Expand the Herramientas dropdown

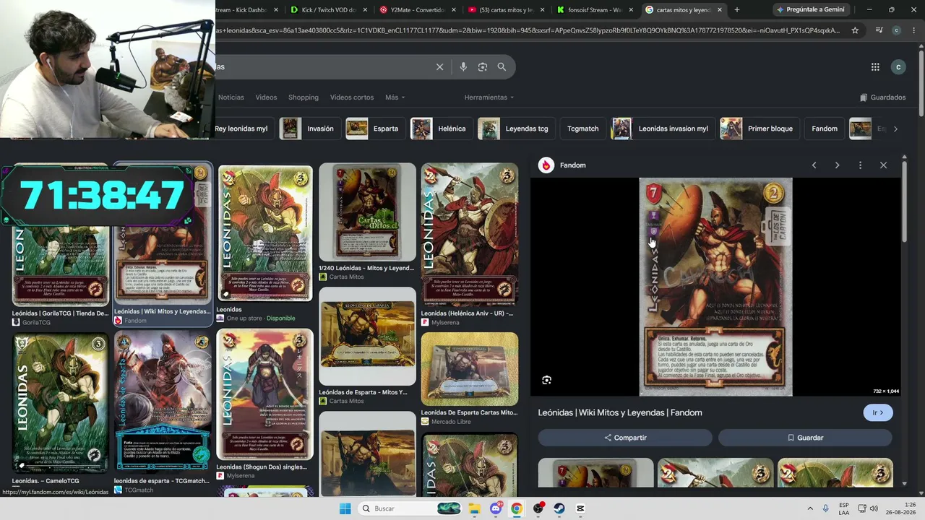pos(489,97)
